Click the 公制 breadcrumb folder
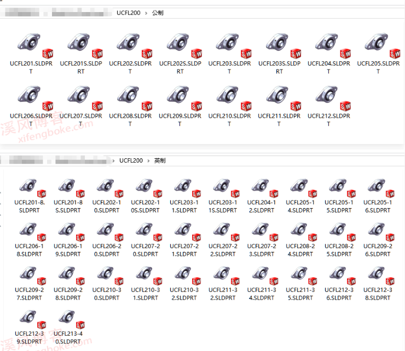 pyautogui.click(x=158, y=13)
